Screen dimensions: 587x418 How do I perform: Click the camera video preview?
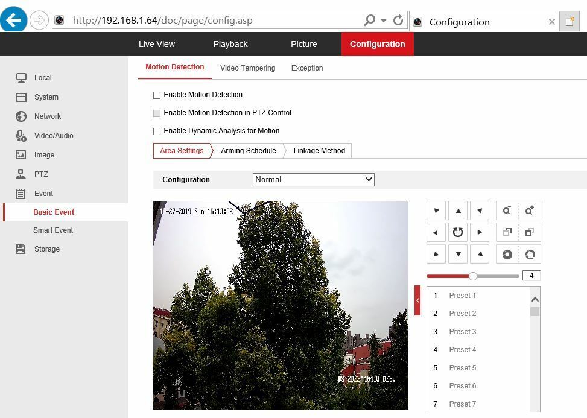281,305
